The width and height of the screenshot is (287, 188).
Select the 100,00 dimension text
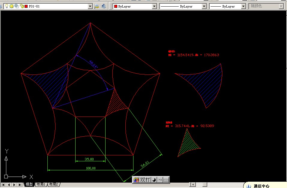[91, 168]
